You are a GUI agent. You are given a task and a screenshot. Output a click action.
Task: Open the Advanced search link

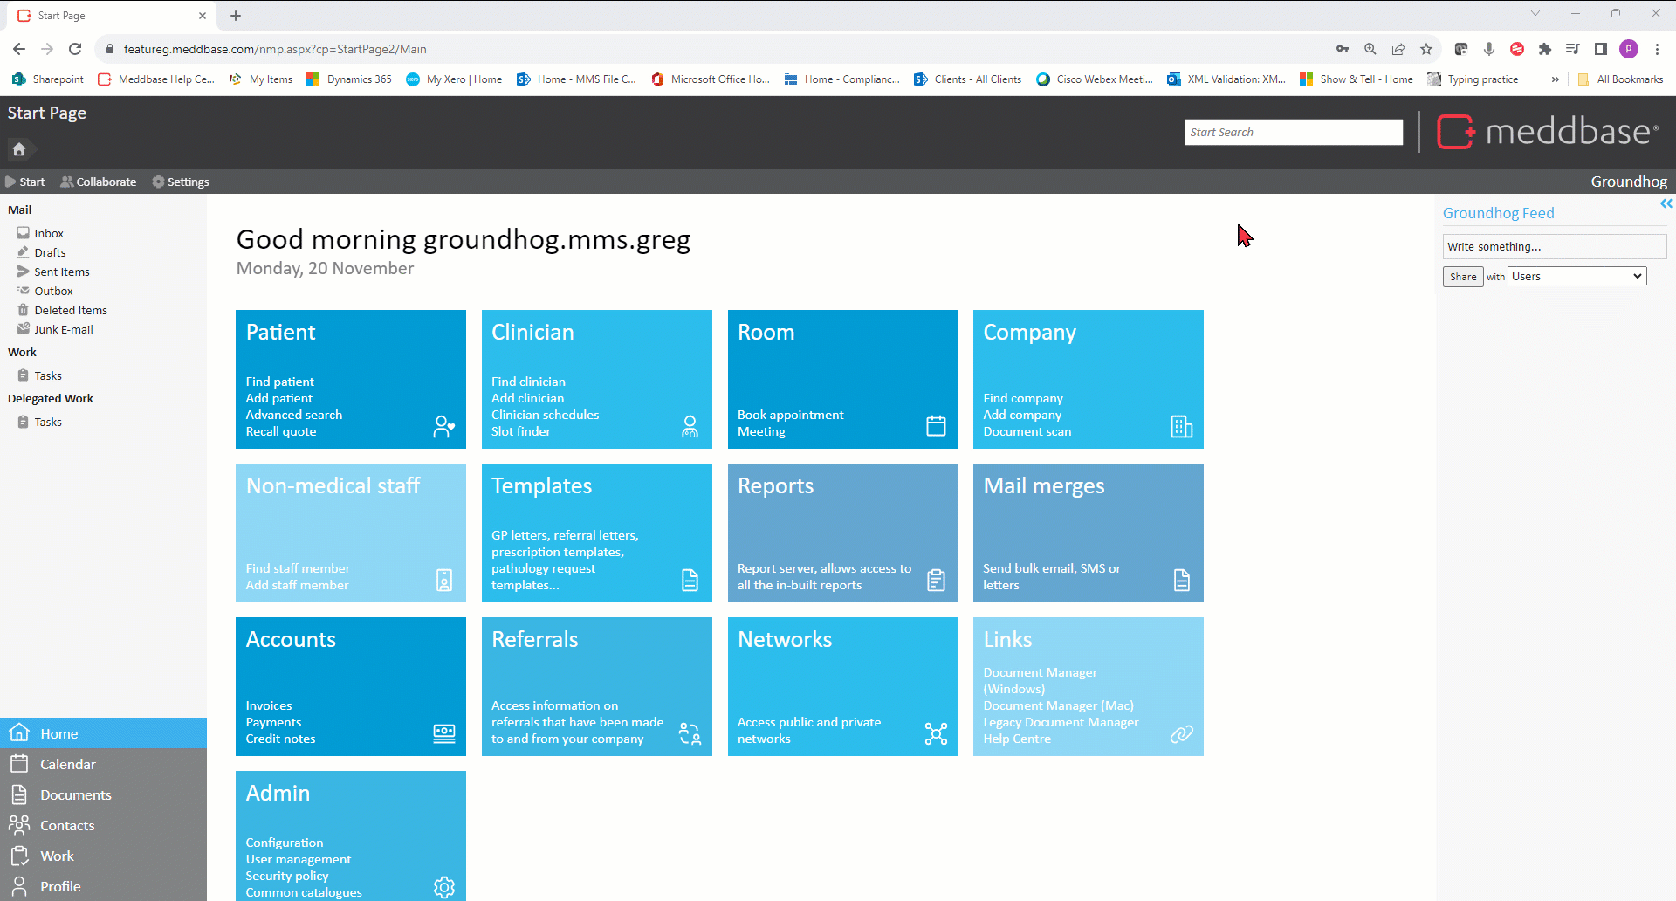point(293,415)
